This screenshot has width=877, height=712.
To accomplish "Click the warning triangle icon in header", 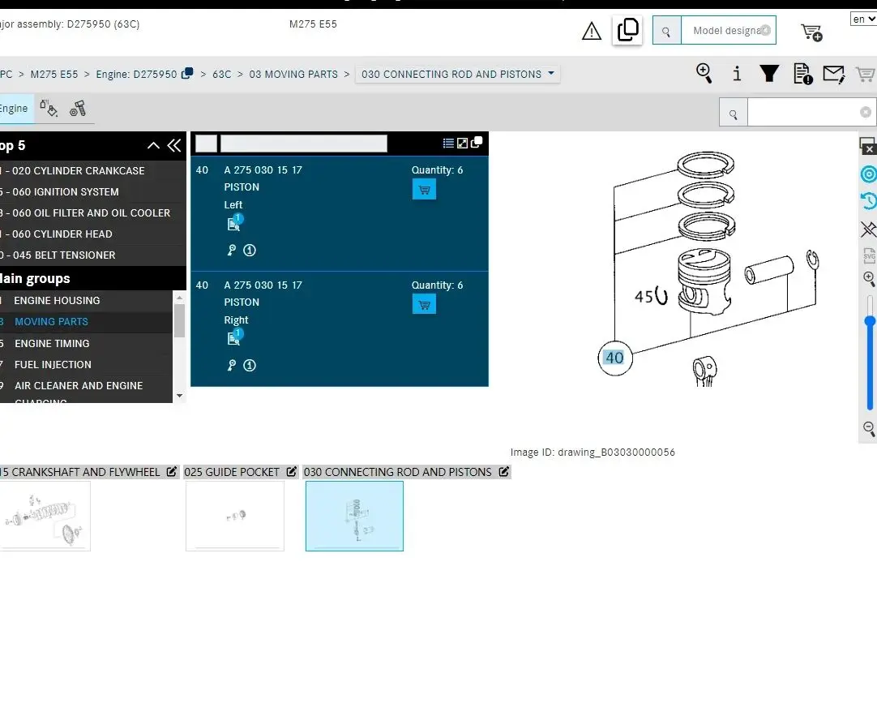I will pyautogui.click(x=592, y=32).
